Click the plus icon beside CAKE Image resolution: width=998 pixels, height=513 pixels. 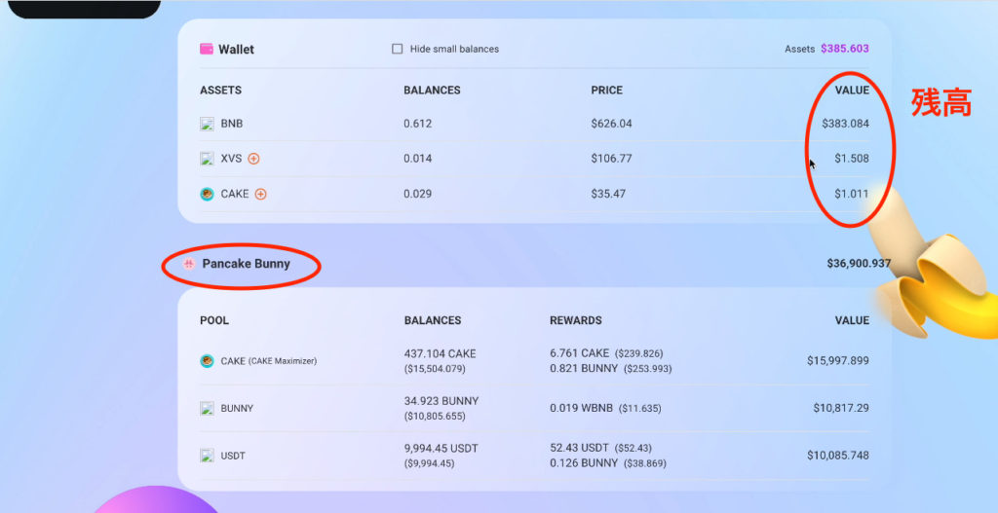260,194
